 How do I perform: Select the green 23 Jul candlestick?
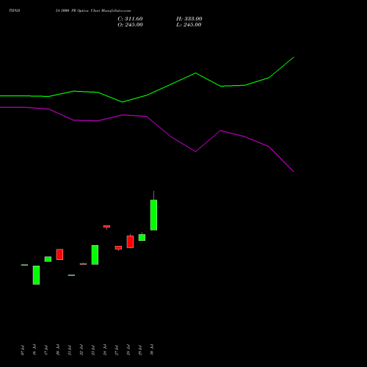pyautogui.click(x=95, y=255)
